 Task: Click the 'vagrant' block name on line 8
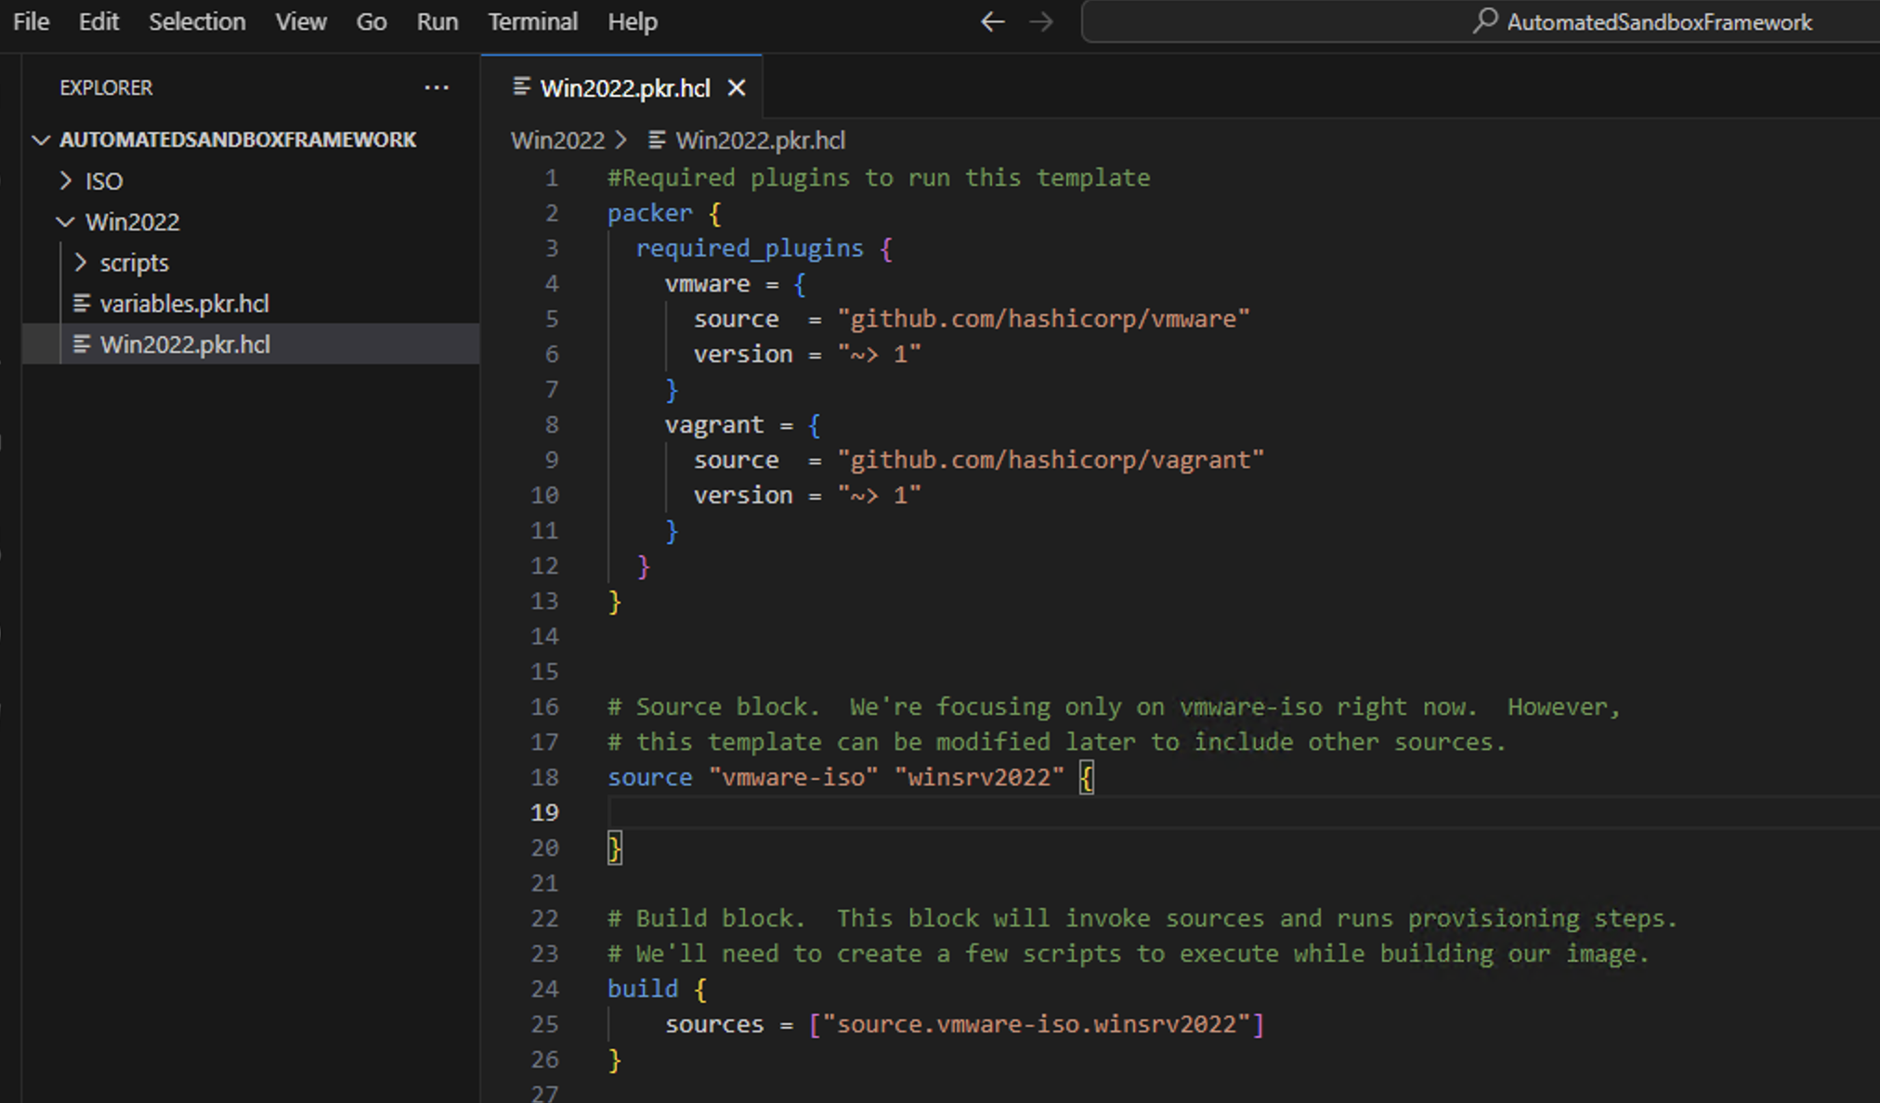tap(714, 424)
